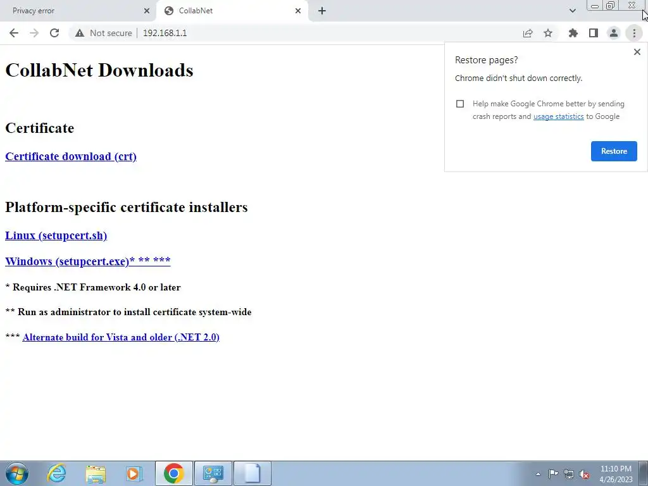Open Windows Media Player taskbar icon
Screen dimensions: 648x486
pyautogui.click(x=134, y=473)
